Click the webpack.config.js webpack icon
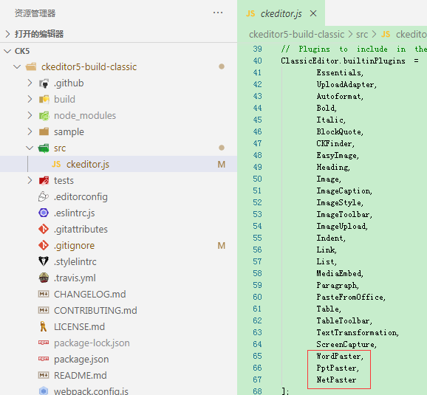This screenshot has width=427, height=395. click(x=44, y=391)
